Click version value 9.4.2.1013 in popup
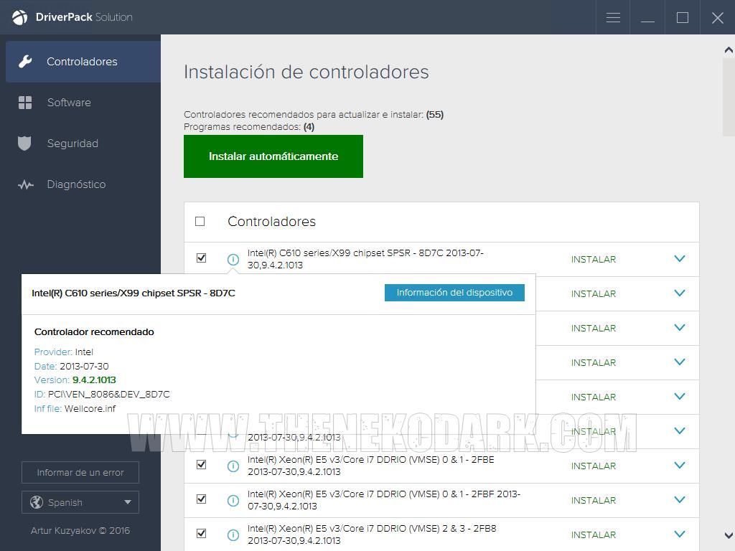 [x=94, y=380]
